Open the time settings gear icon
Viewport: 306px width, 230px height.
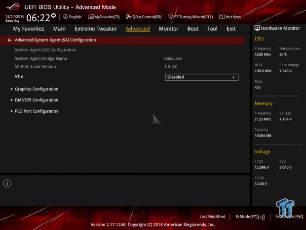(53, 15)
